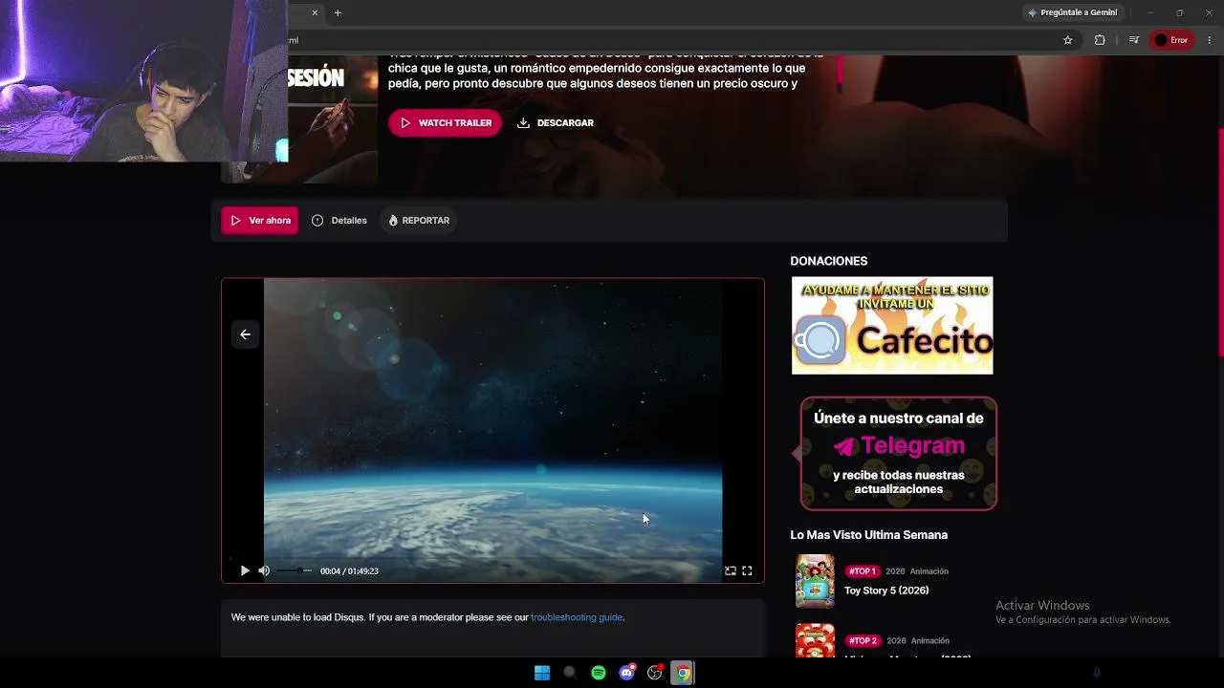The height and width of the screenshot is (688, 1224).
Task: Open the Chrome extensions puzzle icon
Action: [x=1100, y=40]
